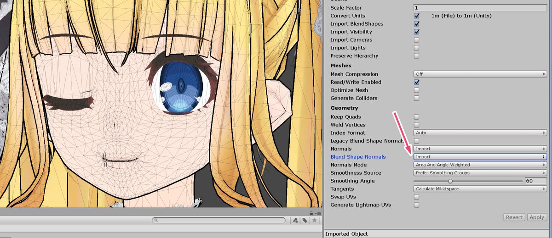Click the '1m (File) to 1m (Unity)' text
This screenshot has height=238, width=552.
click(x=461, y=16)
